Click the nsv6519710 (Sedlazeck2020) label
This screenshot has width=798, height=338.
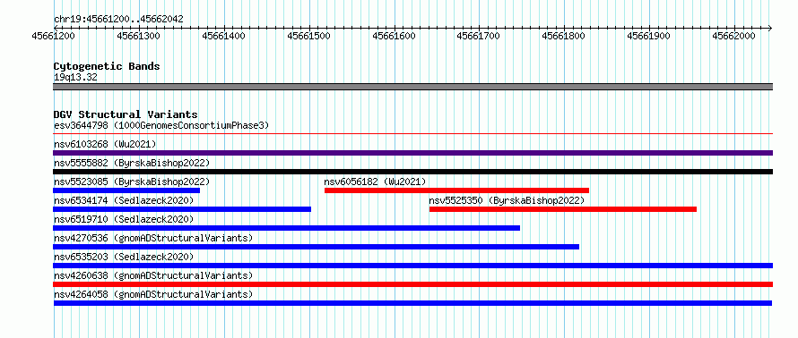point(124,219)
